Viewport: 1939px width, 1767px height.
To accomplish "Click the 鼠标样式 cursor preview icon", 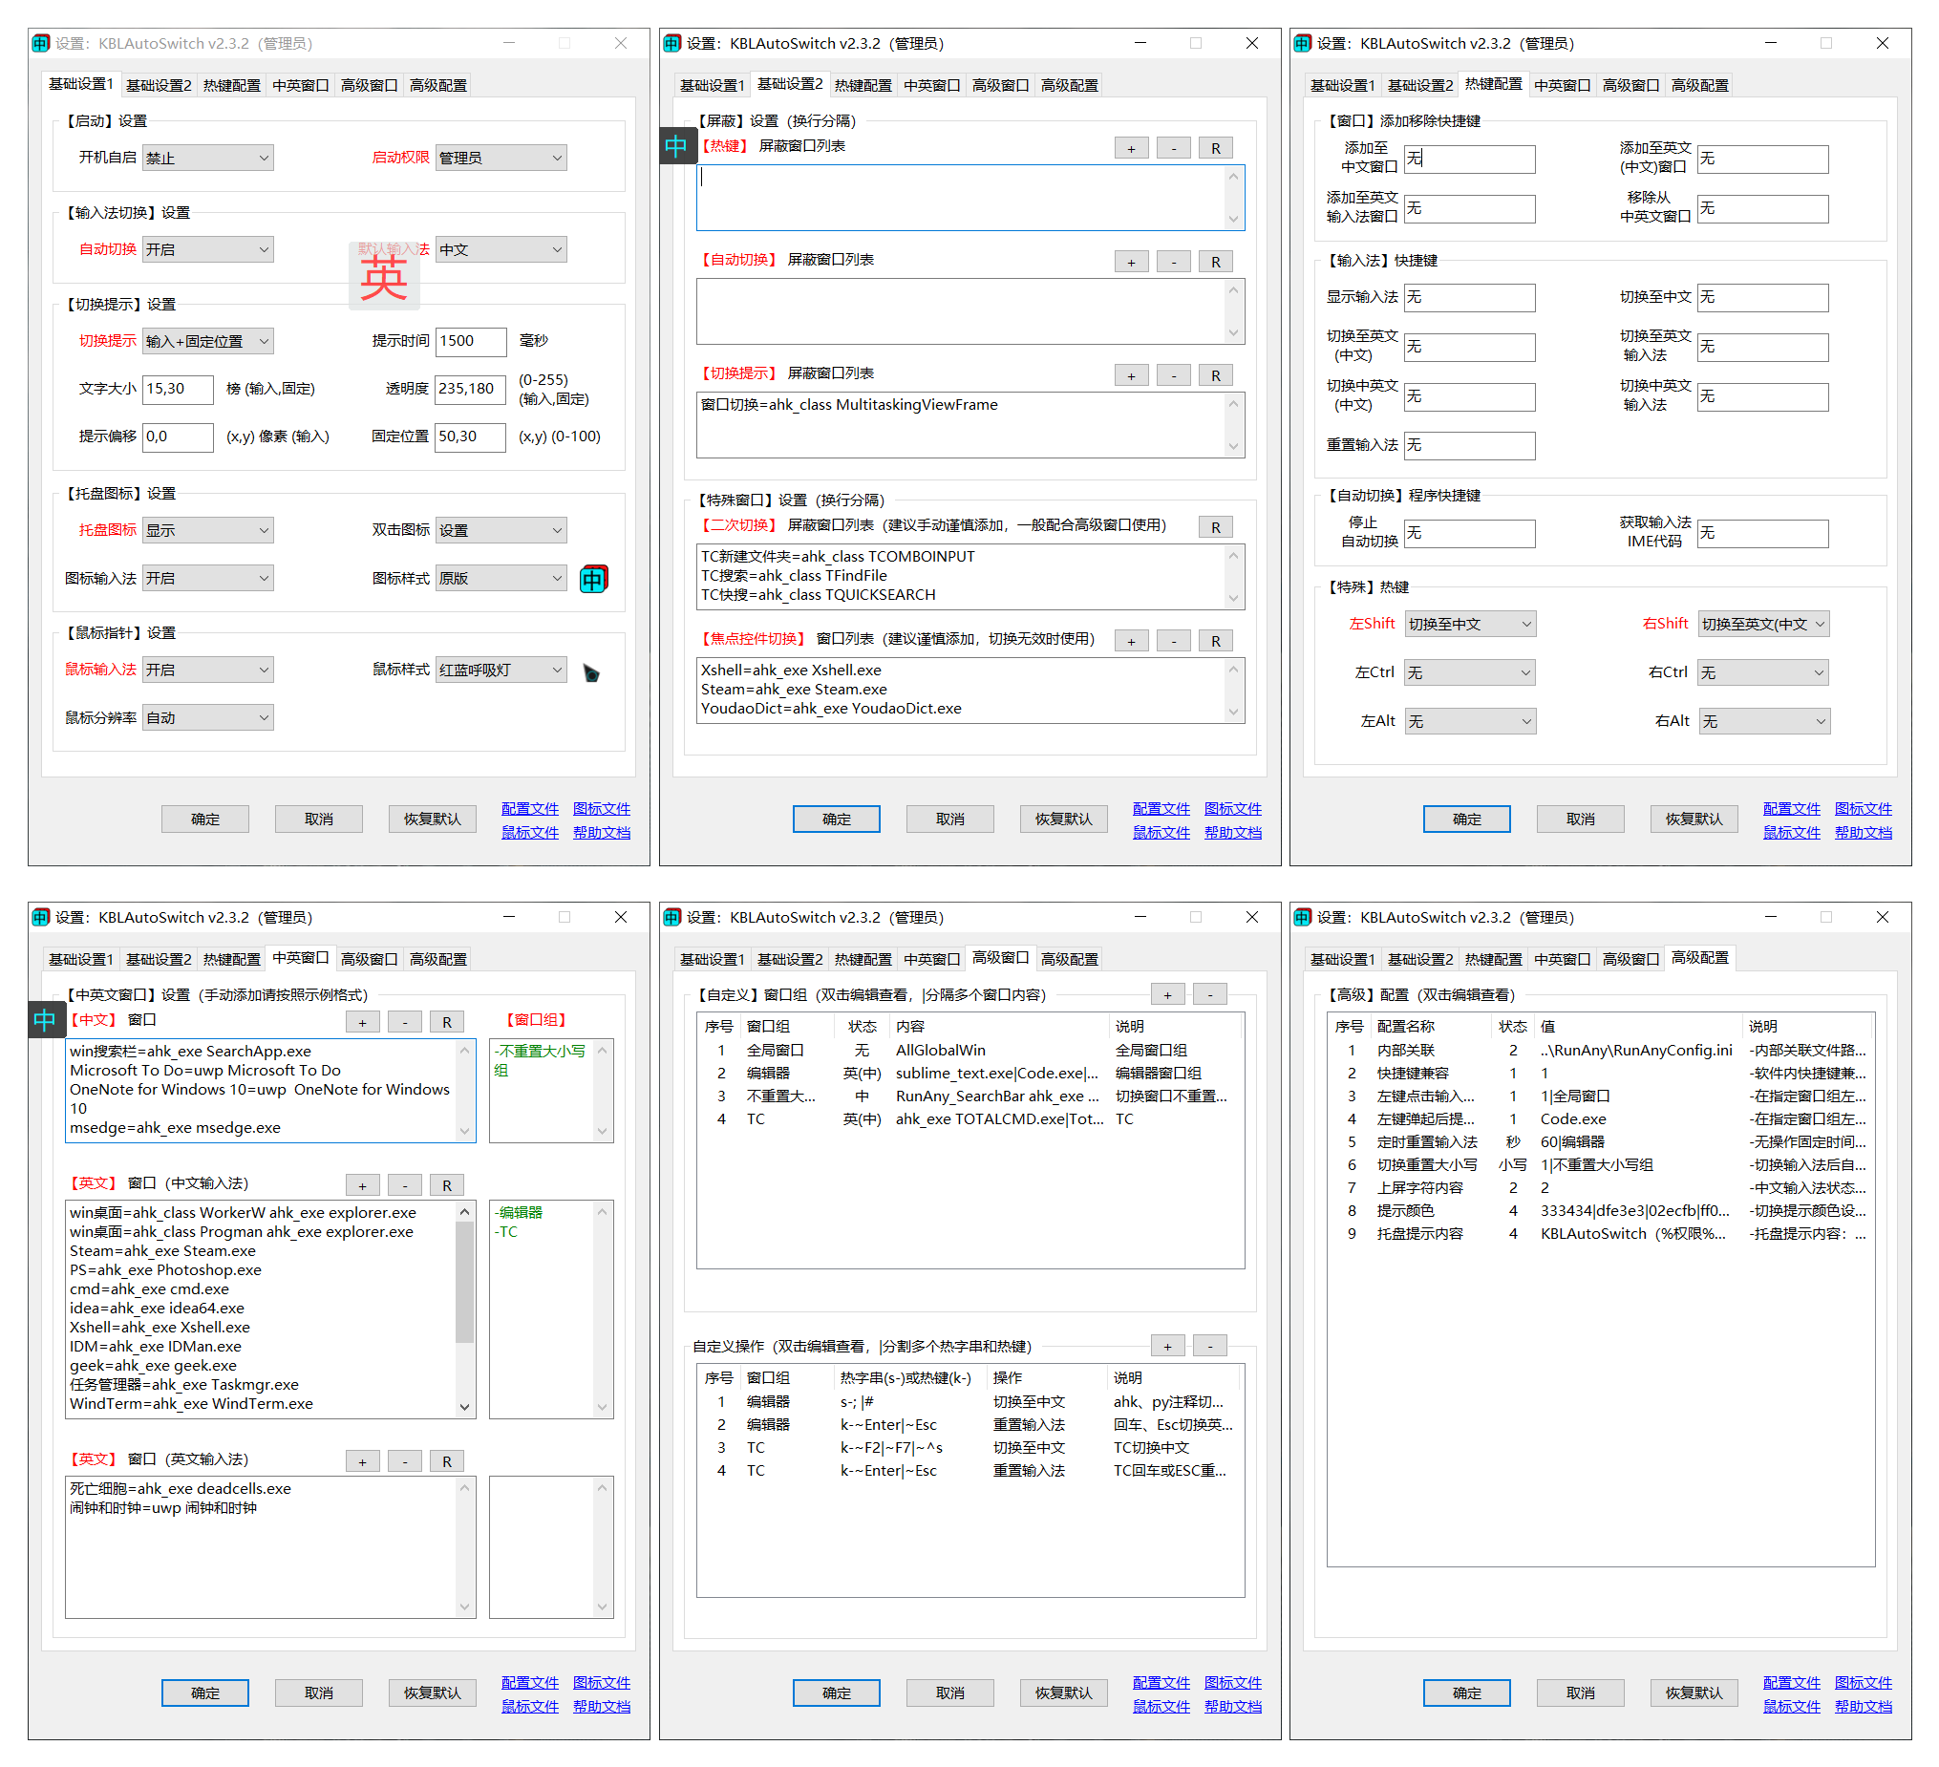I will tap(590, 672).
